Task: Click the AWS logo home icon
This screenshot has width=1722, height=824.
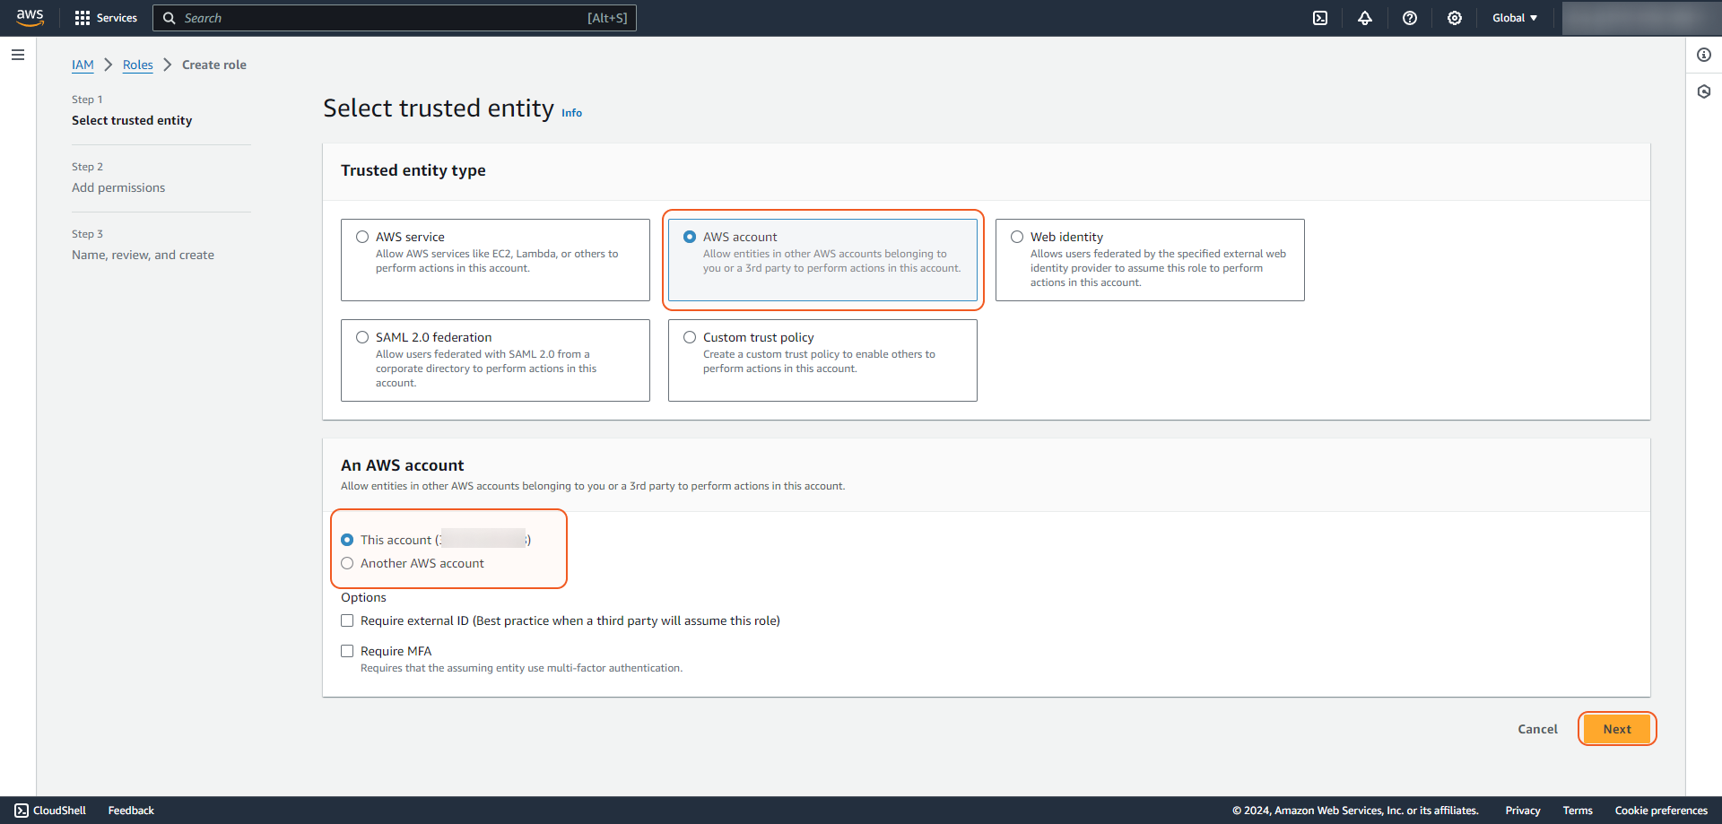Action: coord(30,18)
